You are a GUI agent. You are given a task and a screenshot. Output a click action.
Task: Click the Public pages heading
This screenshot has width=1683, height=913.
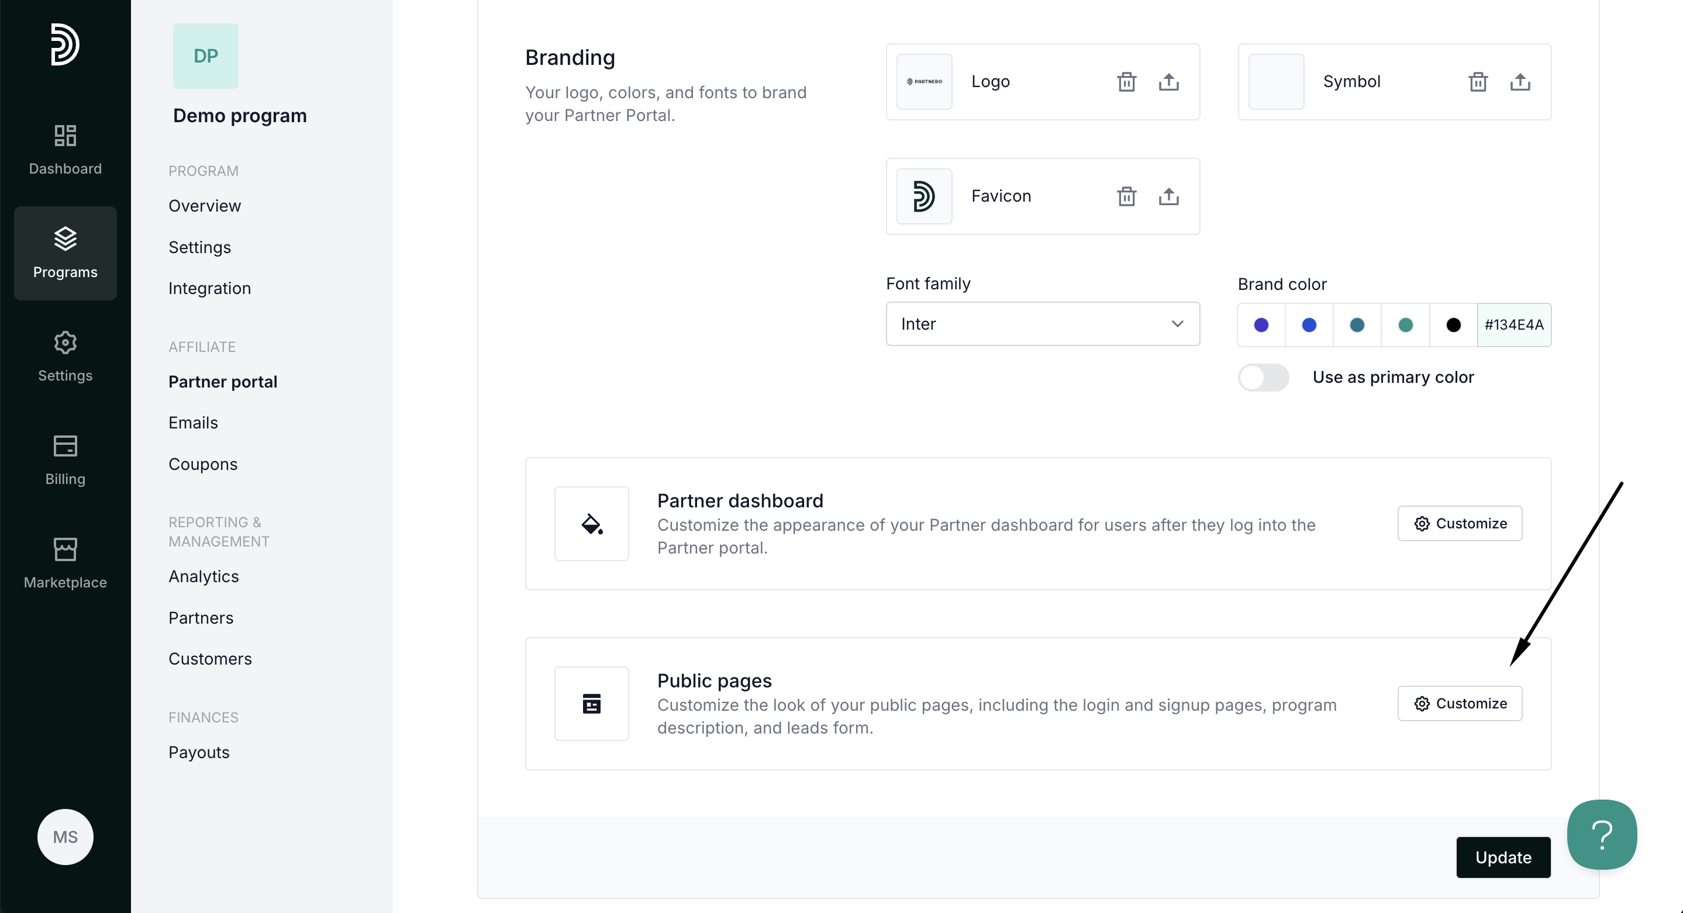715,680
